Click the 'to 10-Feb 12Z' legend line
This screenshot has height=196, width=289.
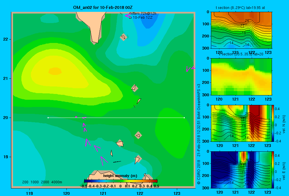point(141,18)
